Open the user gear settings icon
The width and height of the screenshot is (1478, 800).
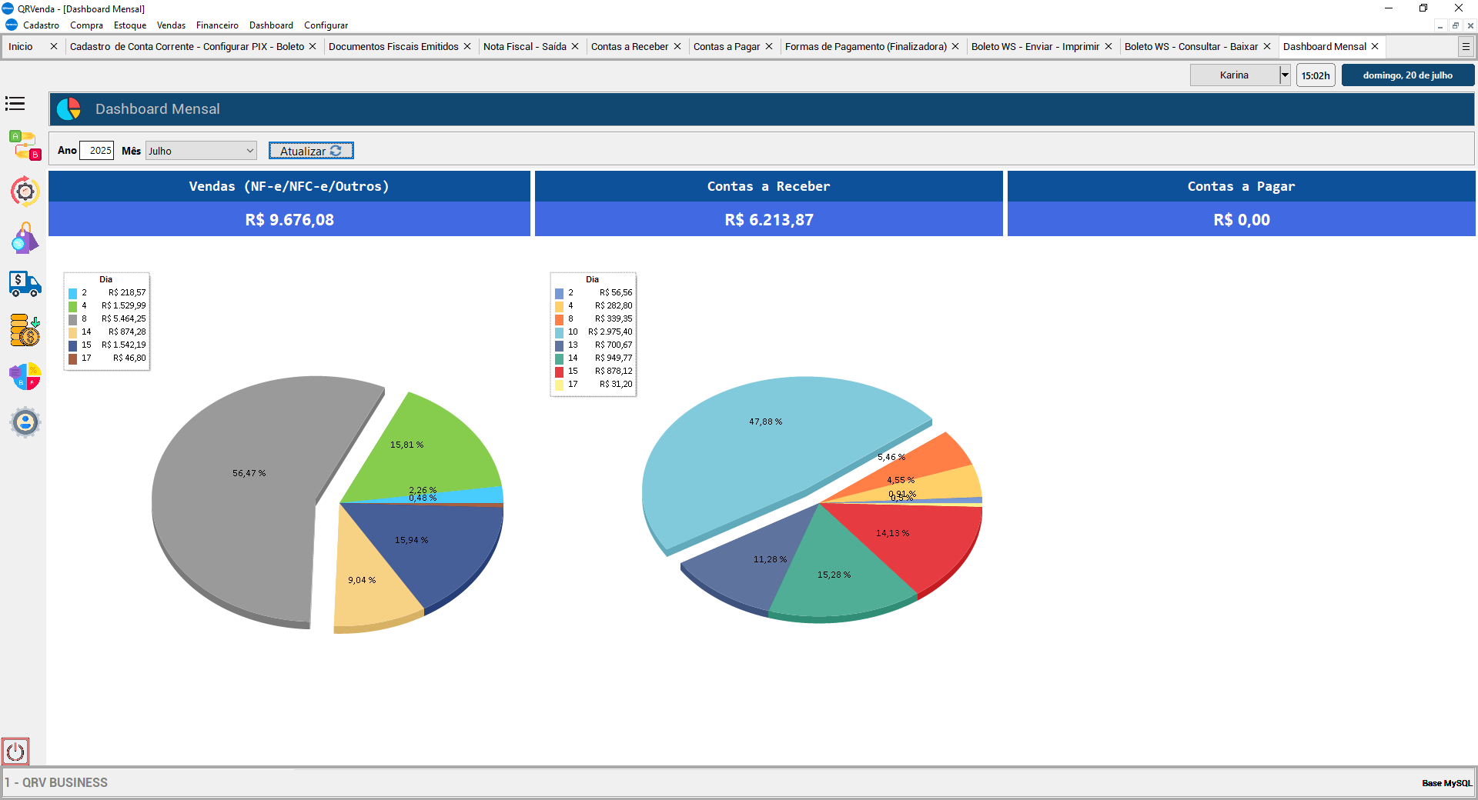[25, 422]
